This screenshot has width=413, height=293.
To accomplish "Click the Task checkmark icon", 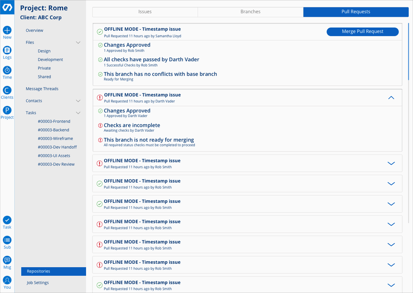I will point(7,220).
